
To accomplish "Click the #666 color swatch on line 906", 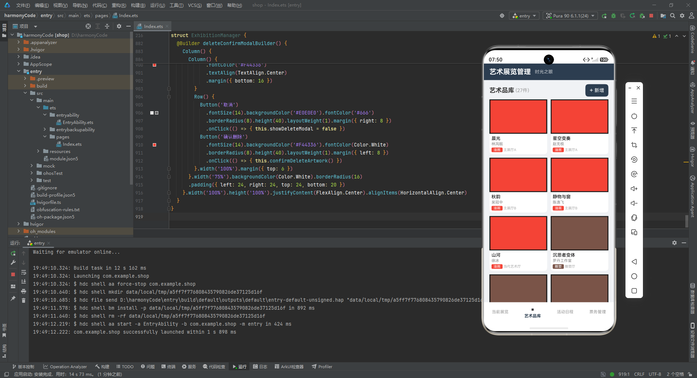I will (x=156, y=113).
